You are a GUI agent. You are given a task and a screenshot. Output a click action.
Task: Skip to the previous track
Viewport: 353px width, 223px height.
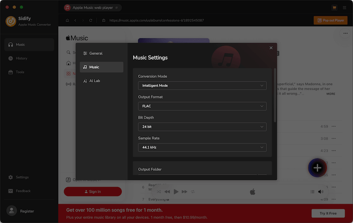(167, 192)
